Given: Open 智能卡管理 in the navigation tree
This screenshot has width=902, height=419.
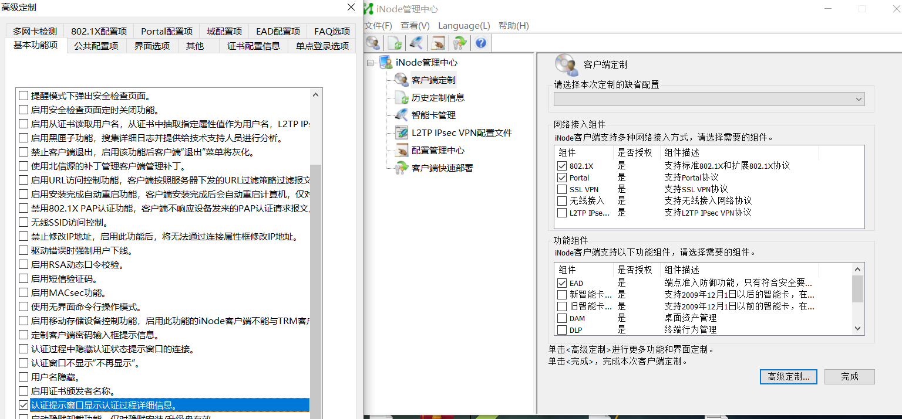Looking at the screenshot, I should click(x=433, y=115).
